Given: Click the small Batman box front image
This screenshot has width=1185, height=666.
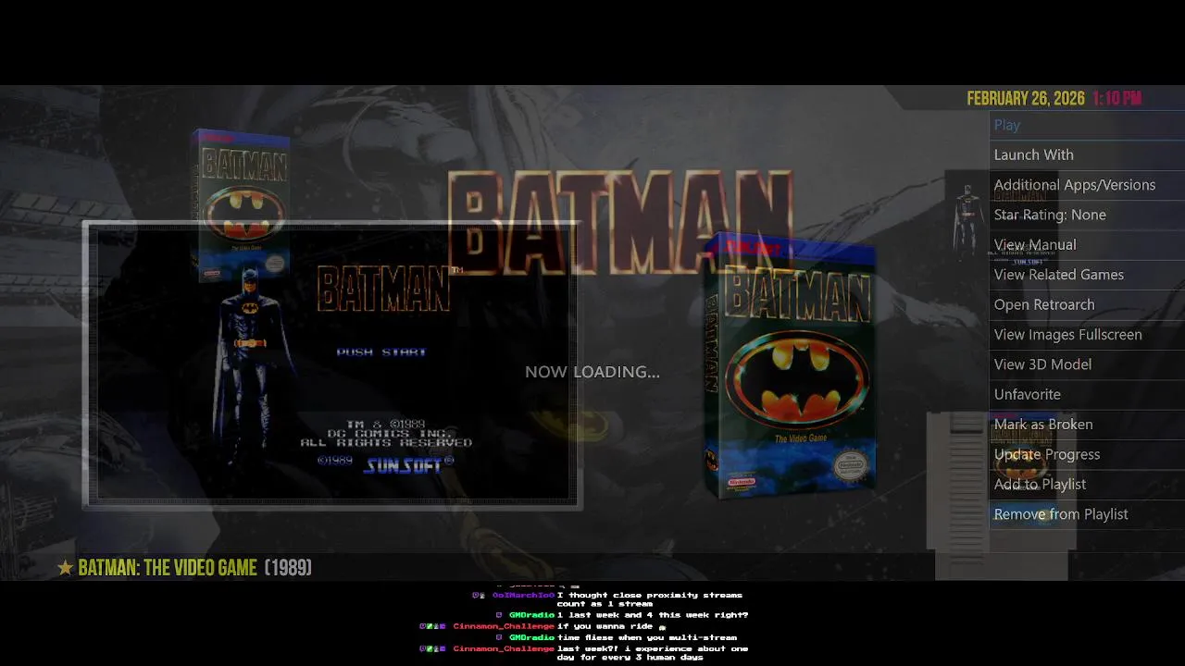Looking at the screenshot, I should click(241, 204).
